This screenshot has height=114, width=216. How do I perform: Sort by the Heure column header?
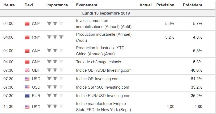point(9,5)
